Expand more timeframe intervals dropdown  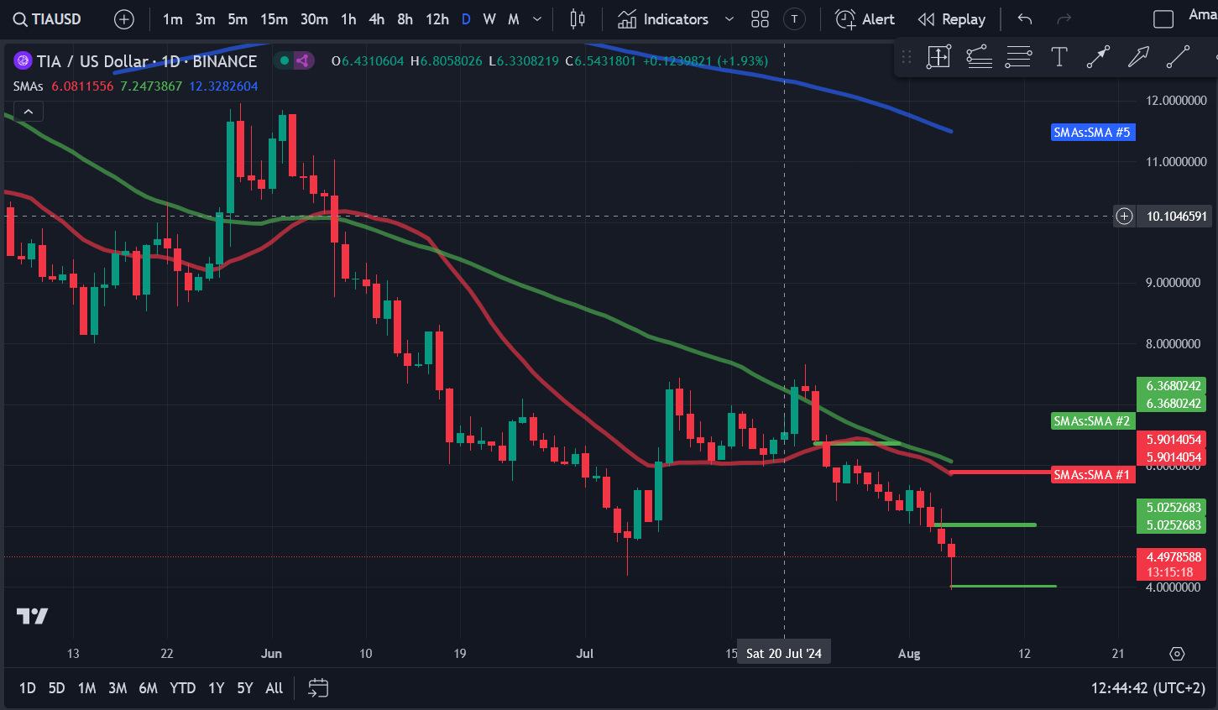[x=537, y=18]
